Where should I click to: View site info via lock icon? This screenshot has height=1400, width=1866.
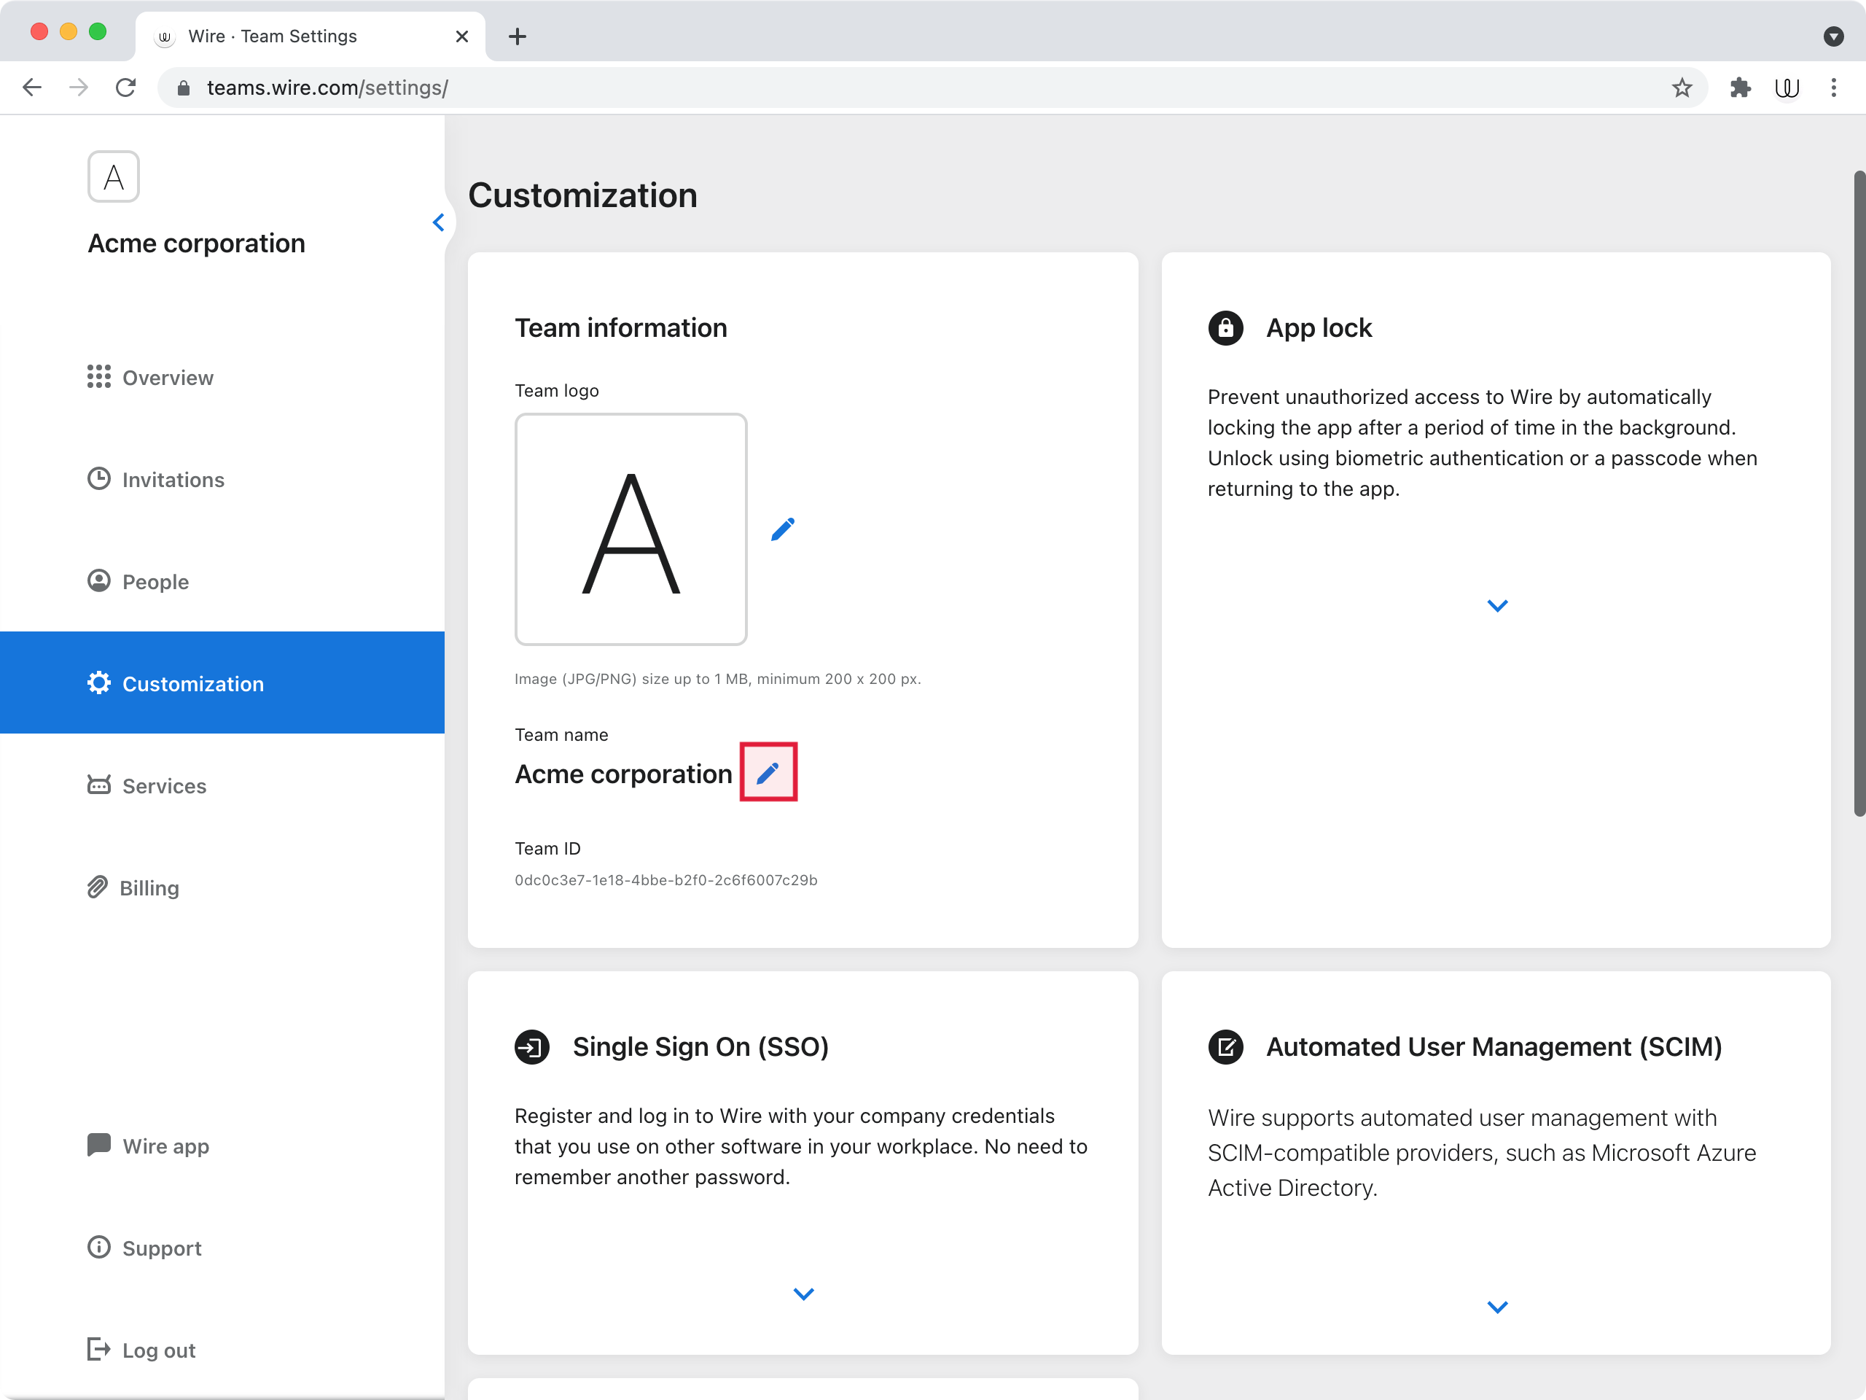pyautogui.click(x=183, y=87)
